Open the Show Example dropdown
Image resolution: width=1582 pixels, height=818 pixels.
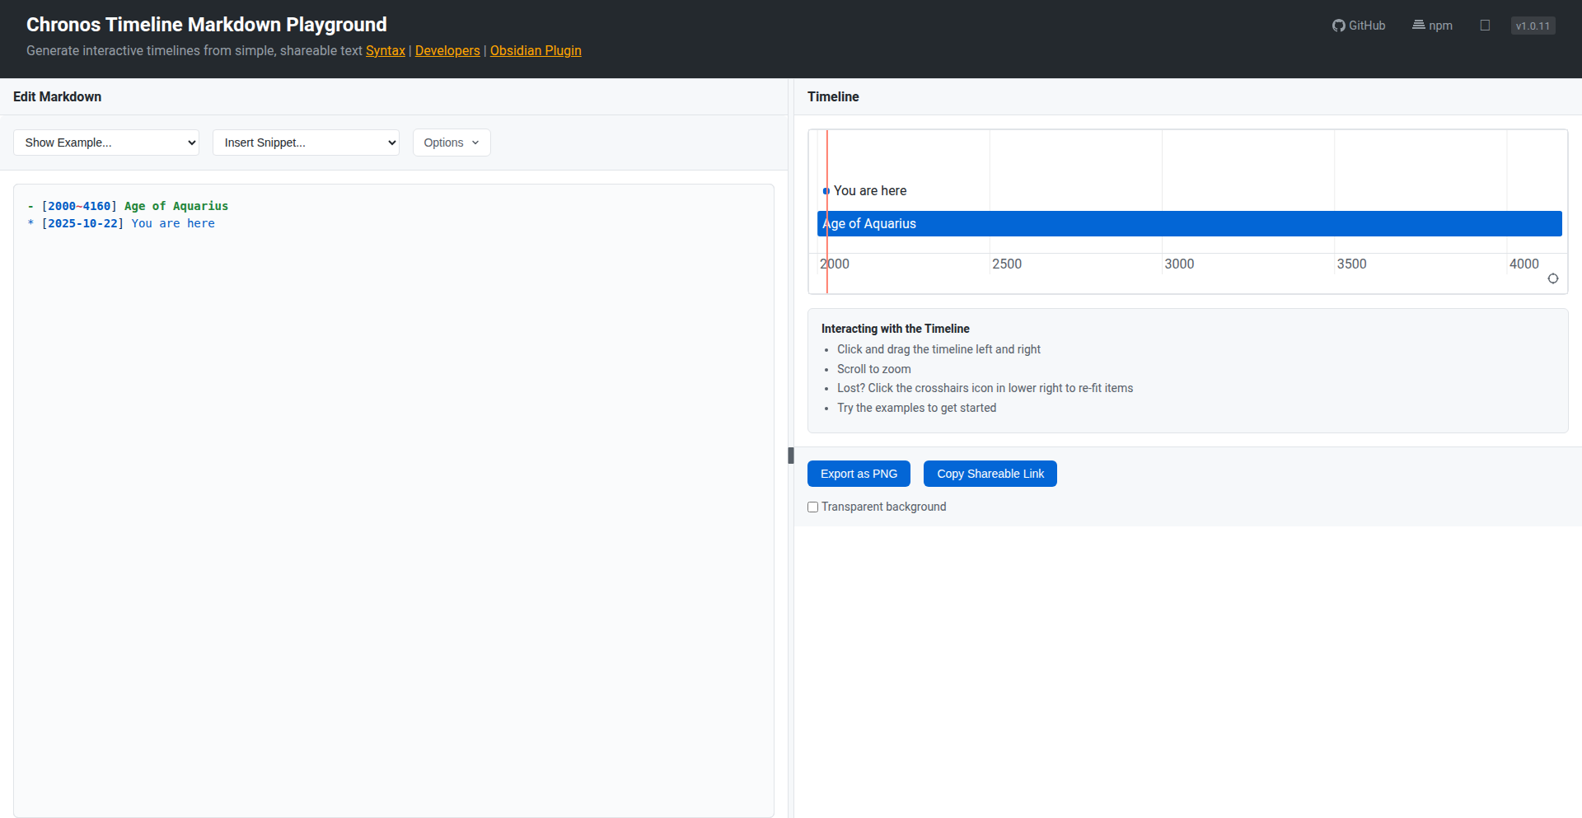pos(106,143)
